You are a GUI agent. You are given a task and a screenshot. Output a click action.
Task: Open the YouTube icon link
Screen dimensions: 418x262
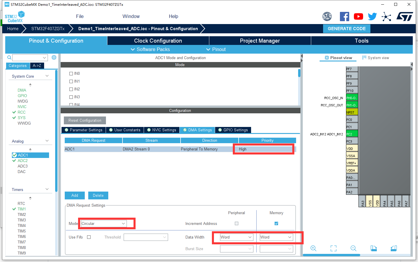358,17
